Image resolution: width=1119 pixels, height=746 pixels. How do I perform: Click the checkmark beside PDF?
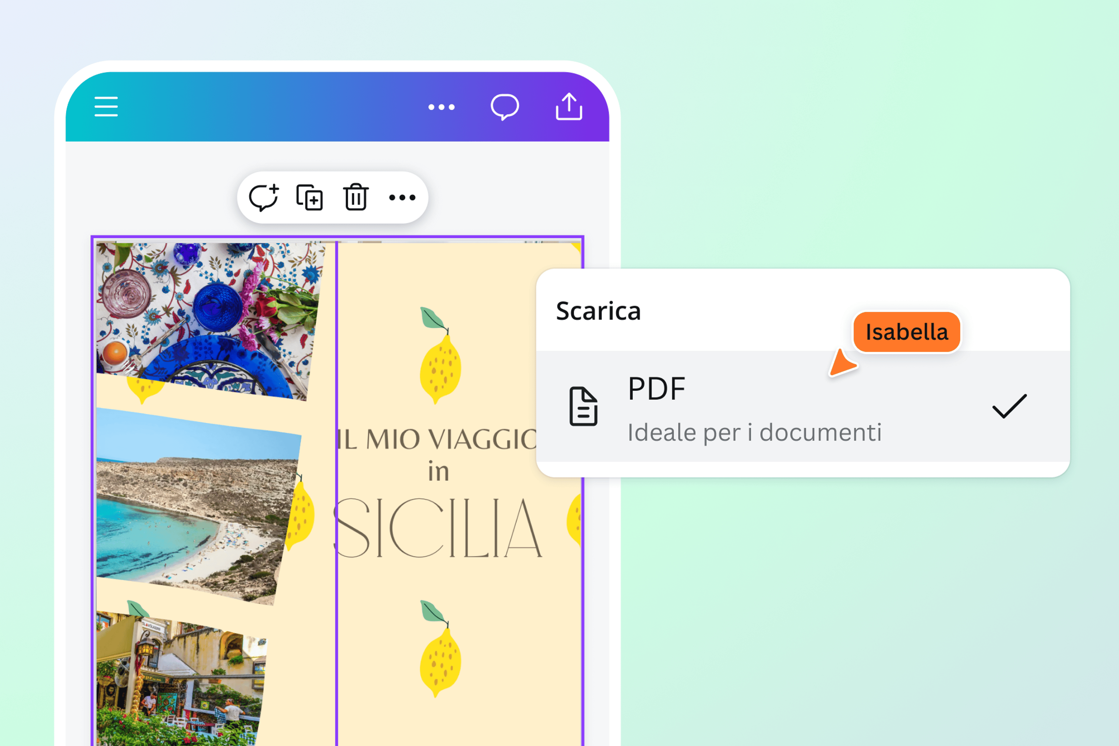click(x=1010, y=406)
